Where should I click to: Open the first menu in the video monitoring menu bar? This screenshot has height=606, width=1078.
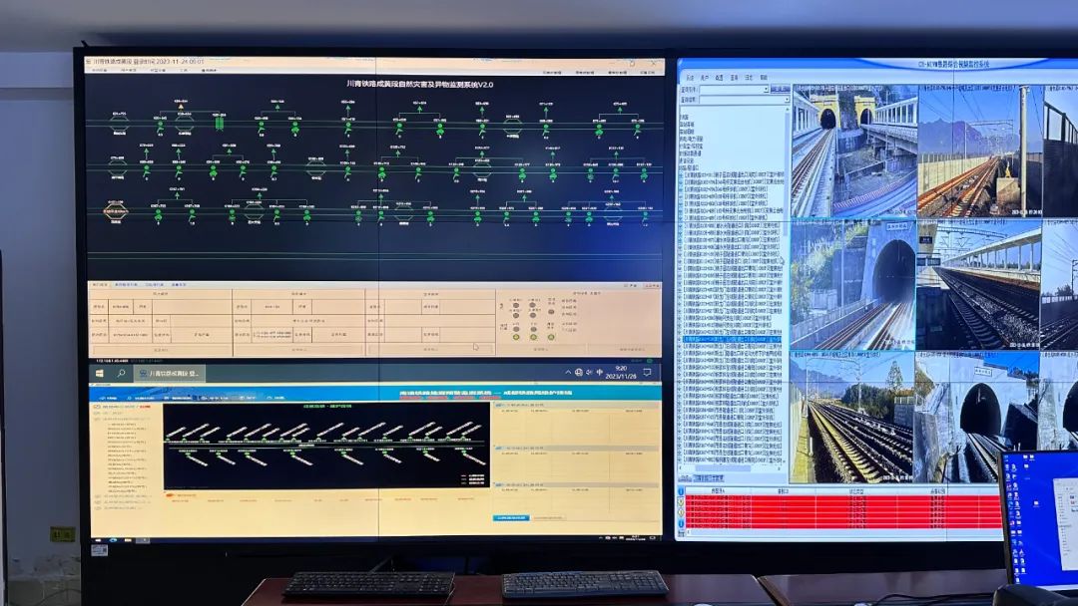690,78
